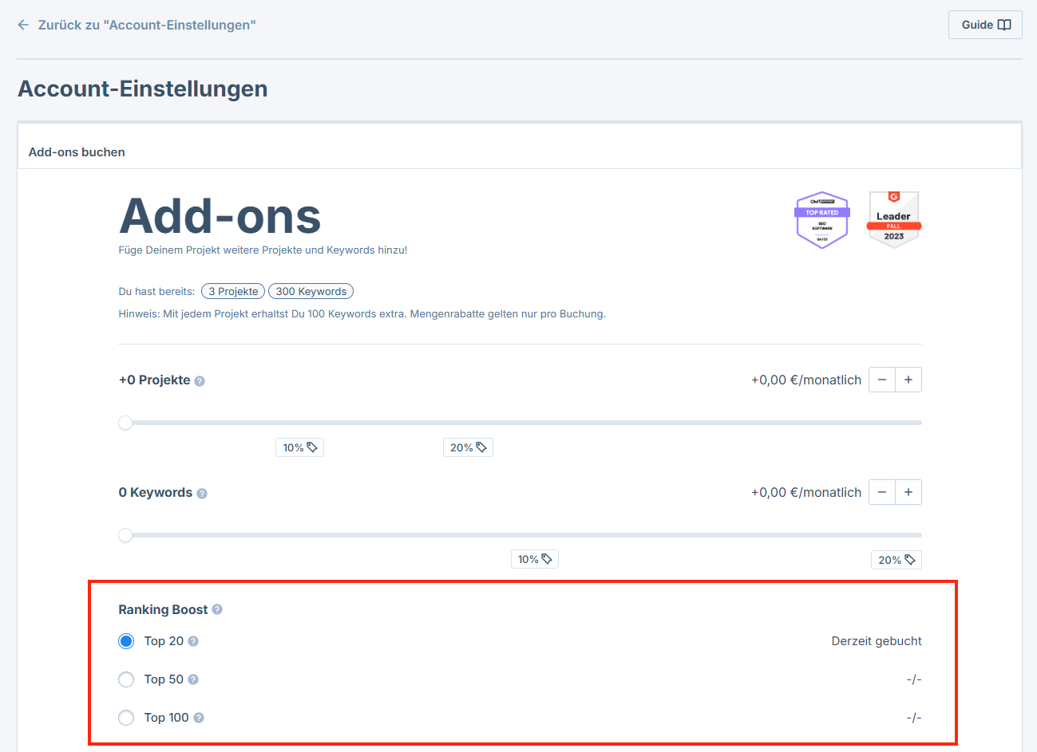
Task: Decrease the Keywords amount with the minus stepper
Action: coord(881,492)
